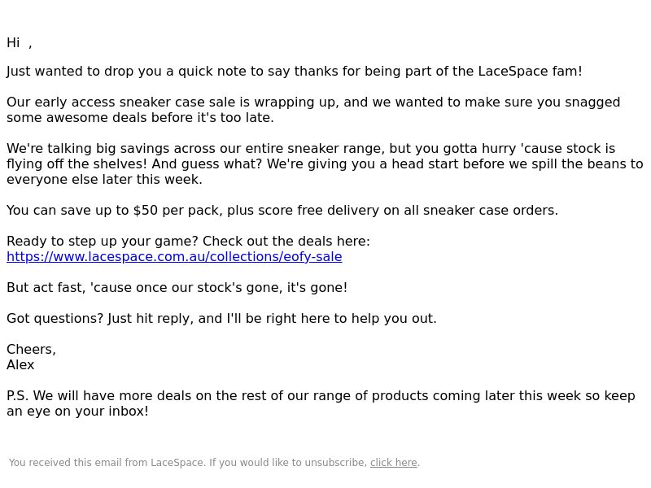Click the 'click here' unsubscribe link
The width and height of the screenshot is (651, 488).
pyautogui.click(x=394, y=463)
